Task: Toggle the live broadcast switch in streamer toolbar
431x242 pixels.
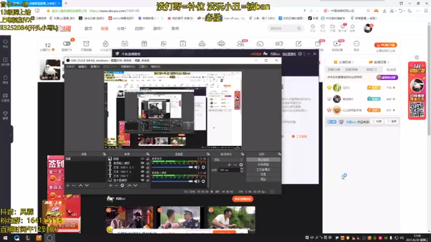Action: pyautogui.click(x=67, y=44)
